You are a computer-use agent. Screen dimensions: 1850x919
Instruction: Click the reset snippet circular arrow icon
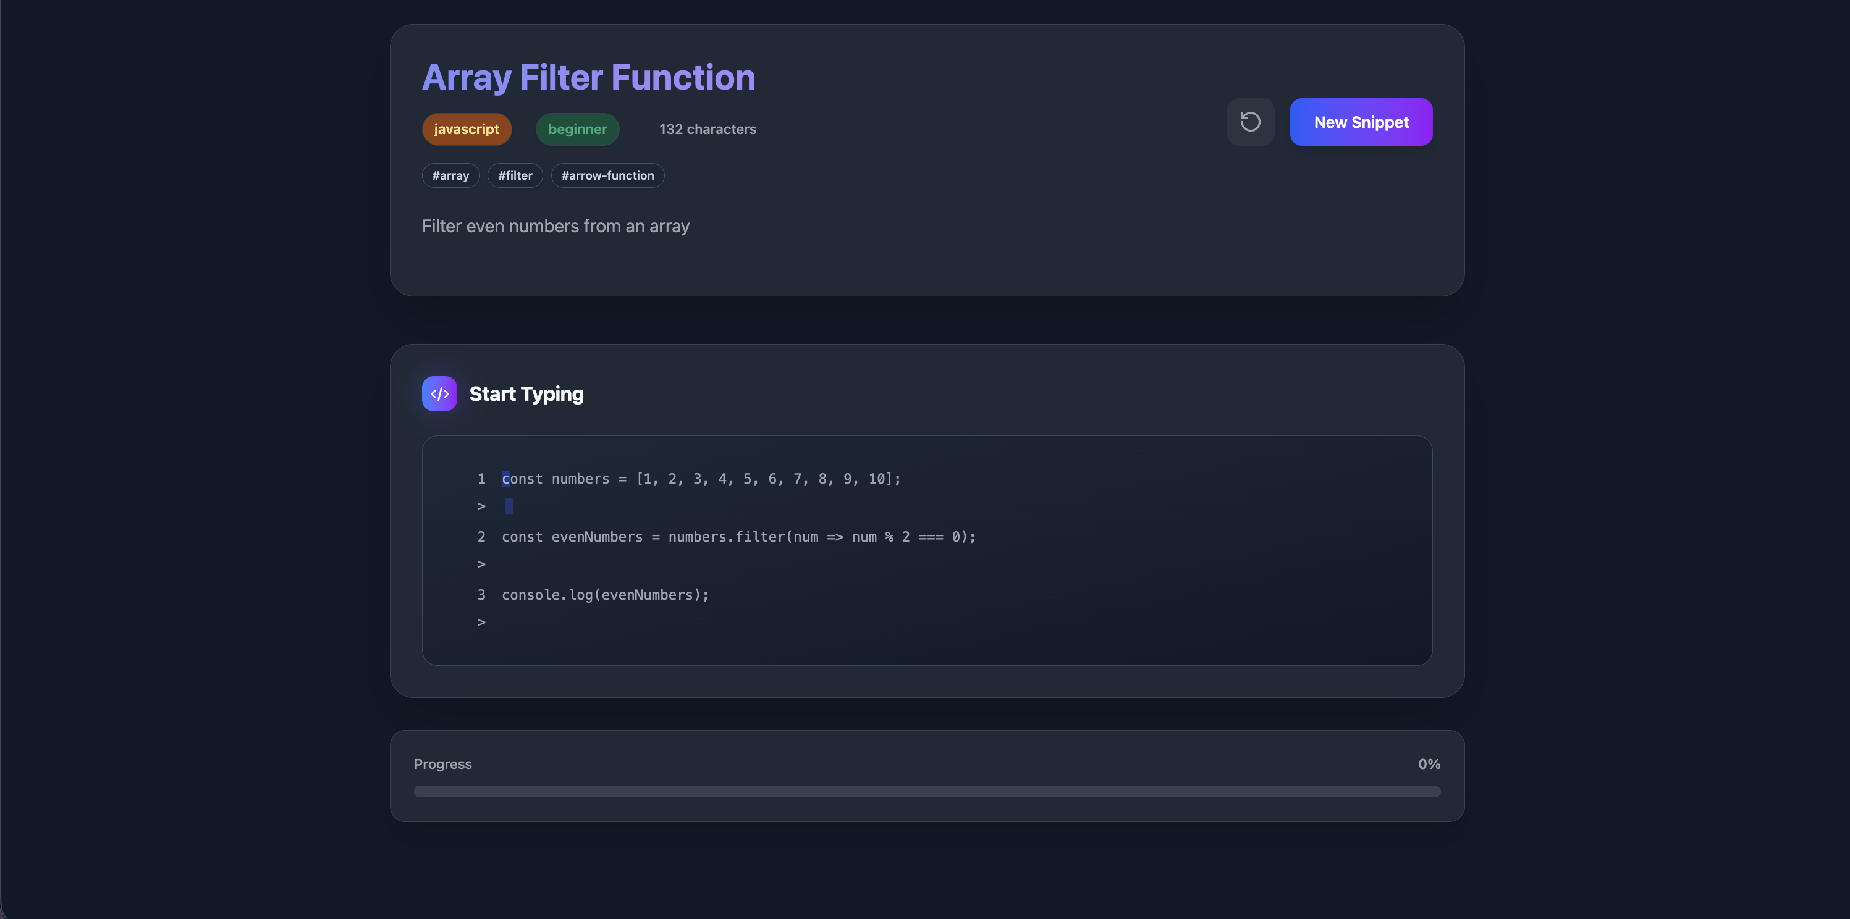1251,122
